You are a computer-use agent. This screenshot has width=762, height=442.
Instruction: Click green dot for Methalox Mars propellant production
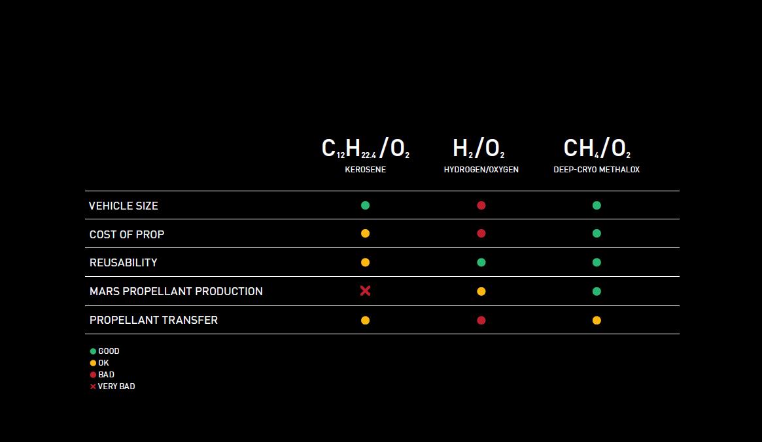[x=597, y=291]
